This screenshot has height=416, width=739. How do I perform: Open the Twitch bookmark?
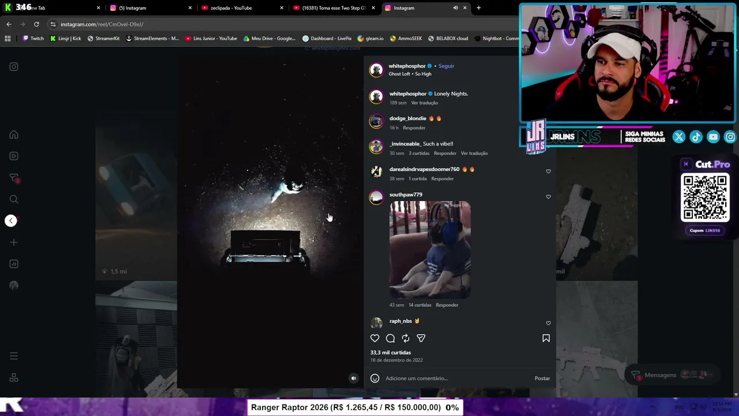pos(33,39)
